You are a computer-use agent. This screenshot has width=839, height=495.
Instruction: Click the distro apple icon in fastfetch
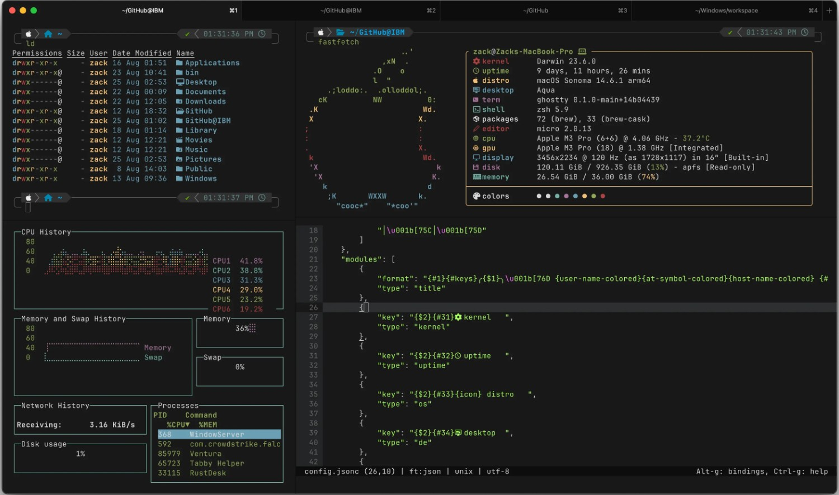[476, 80]
